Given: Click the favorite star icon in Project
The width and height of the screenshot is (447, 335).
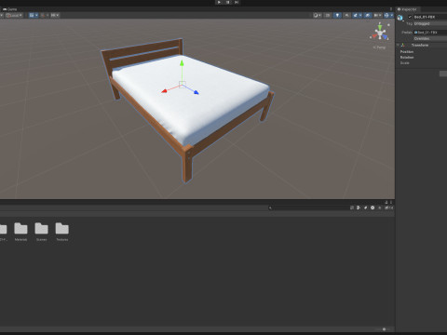Looking at the screenshot, I should click(379, 208).
